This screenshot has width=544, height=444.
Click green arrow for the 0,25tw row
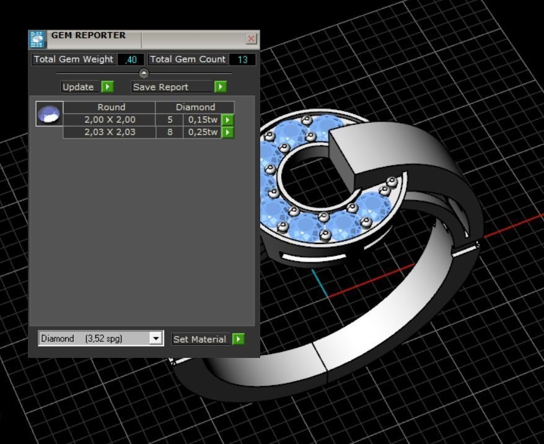coord(227,132)
